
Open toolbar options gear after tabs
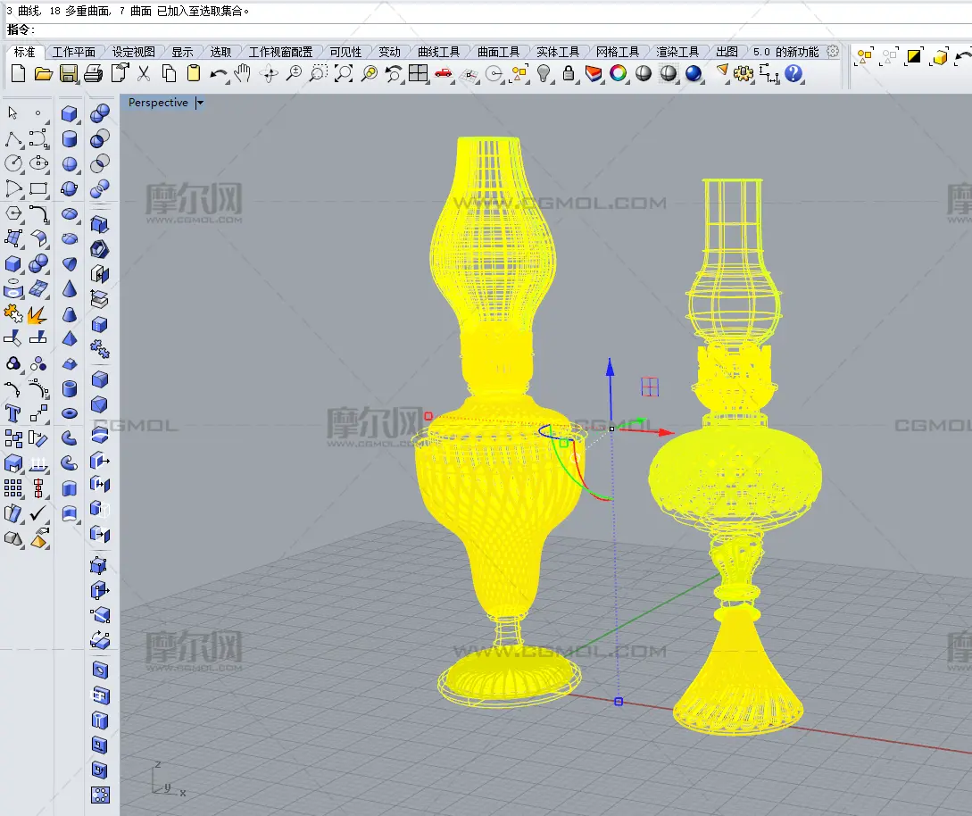pyautogui.click(x=833, y=52)
